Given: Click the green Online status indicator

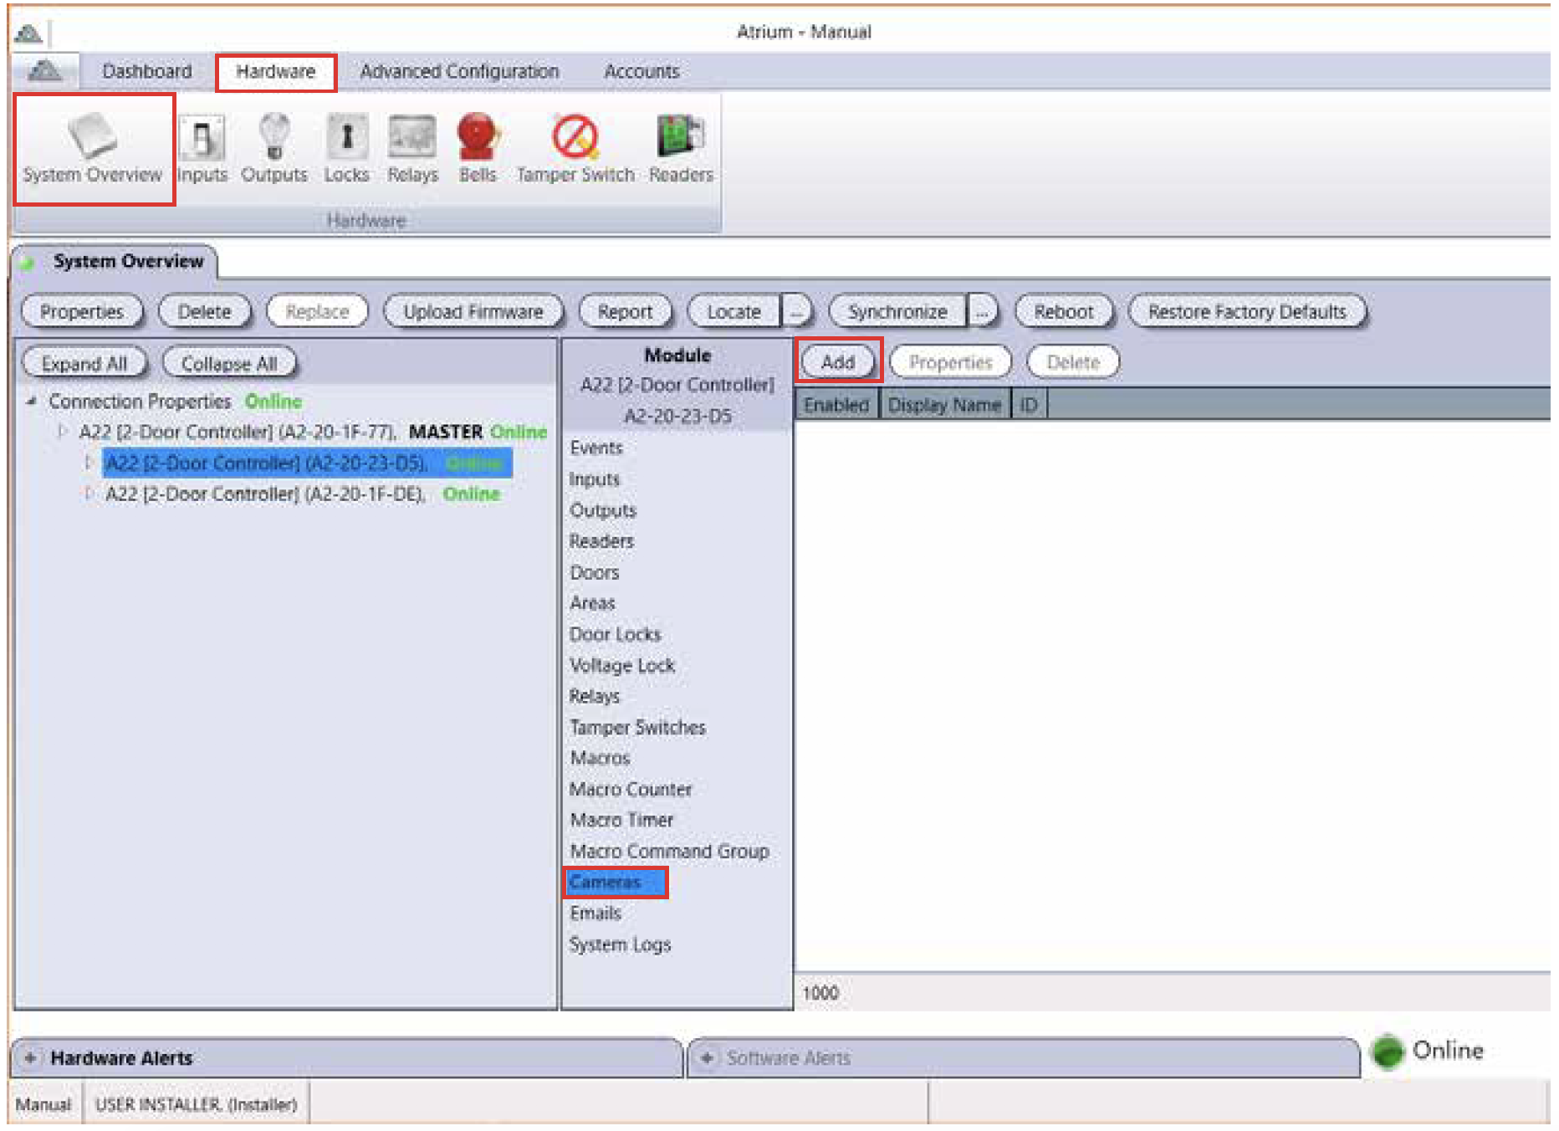Looking at the screenshot, I should (1388, 1051).
